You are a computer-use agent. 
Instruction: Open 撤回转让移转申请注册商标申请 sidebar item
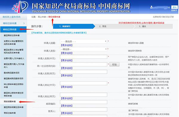[14, 94]
